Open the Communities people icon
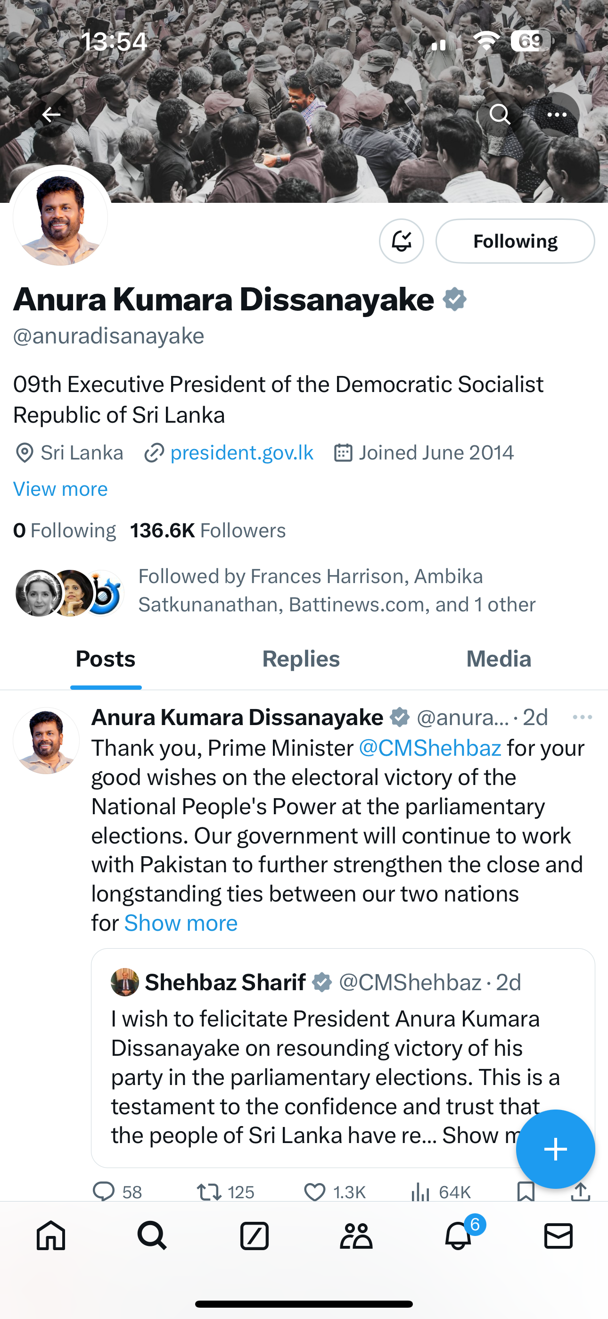Viewport: 608px width, 1319px height. pos(356,1236)
